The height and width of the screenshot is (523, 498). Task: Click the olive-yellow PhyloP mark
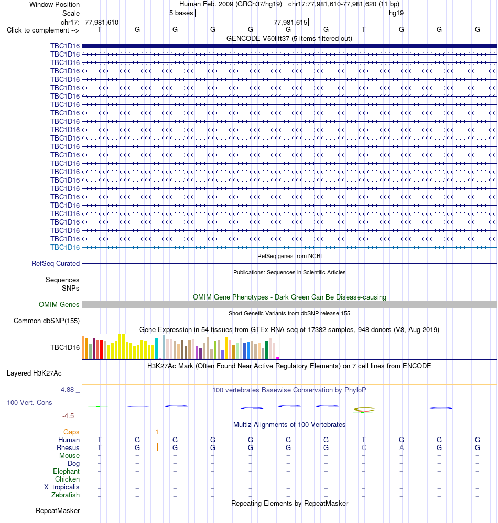pos(364,409)
